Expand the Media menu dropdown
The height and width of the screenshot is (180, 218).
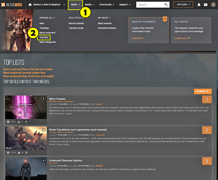click(90, 5)
